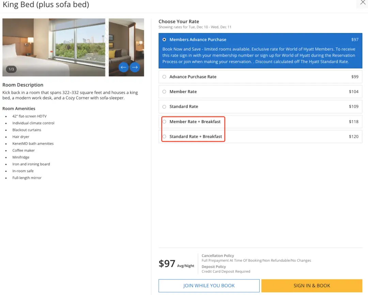Select the Advance Purchase Rate option
The width and height of the screenshot is (368, 295).
[164, 77]
